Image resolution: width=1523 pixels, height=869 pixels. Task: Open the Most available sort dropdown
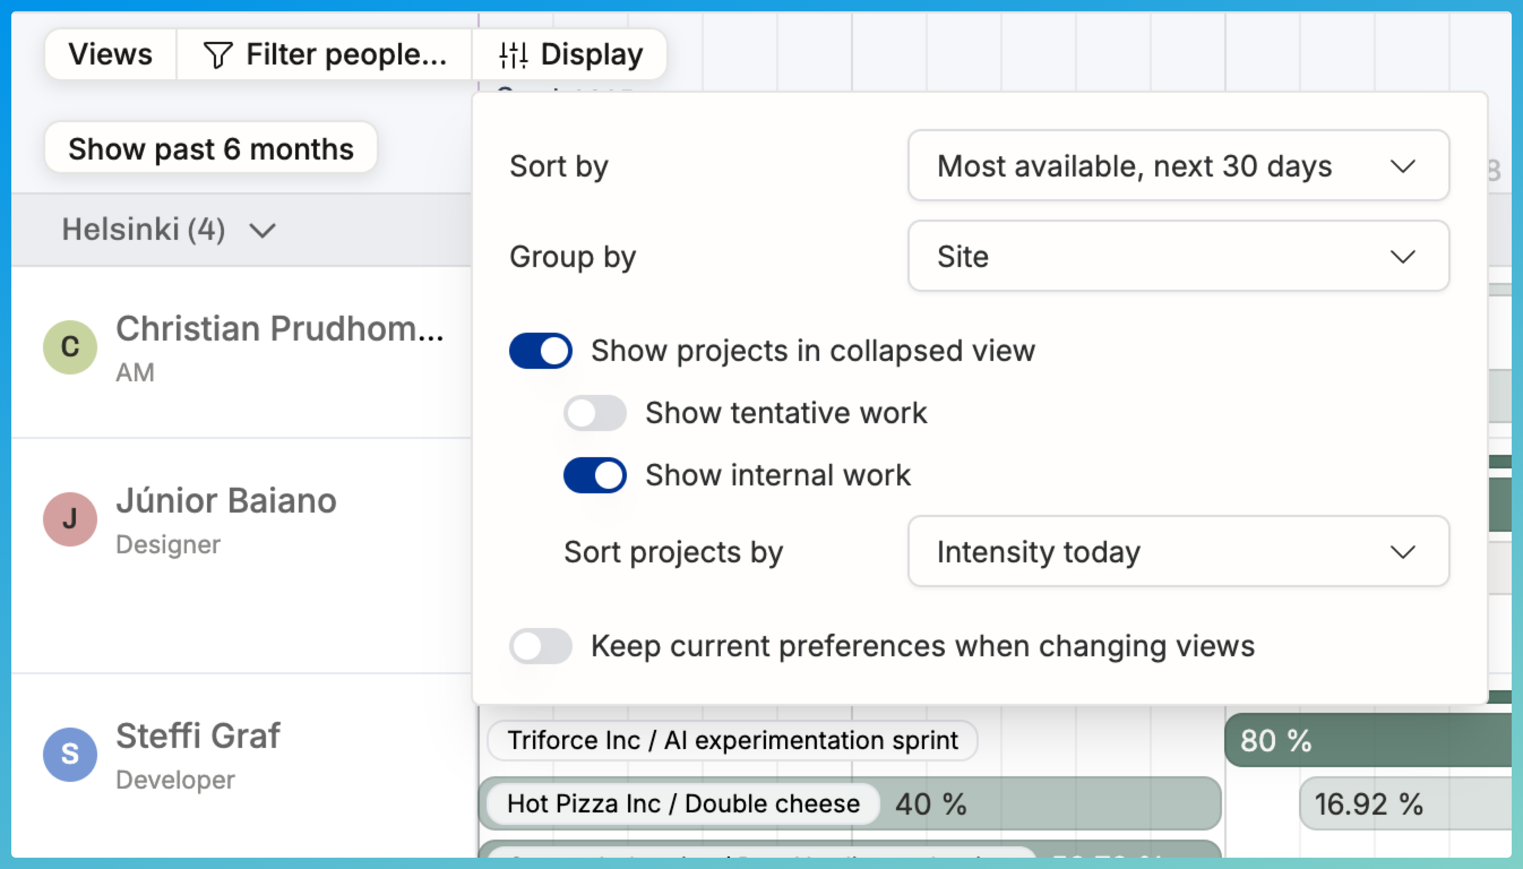(1134, 166)
